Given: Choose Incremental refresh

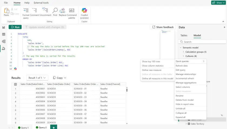Looking at the screenshot, I should point(191,78).
